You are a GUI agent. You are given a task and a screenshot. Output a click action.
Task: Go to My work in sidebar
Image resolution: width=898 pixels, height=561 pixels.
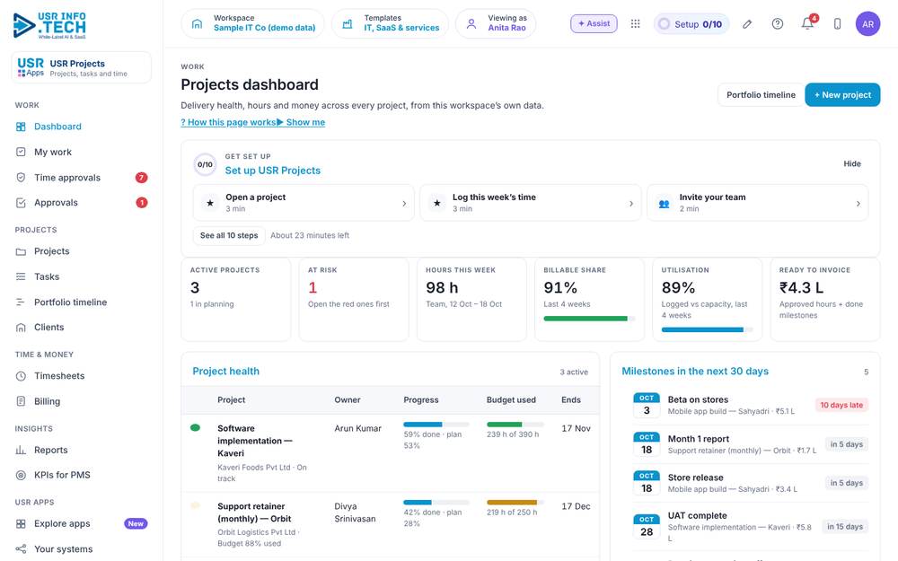click(82, 152)
